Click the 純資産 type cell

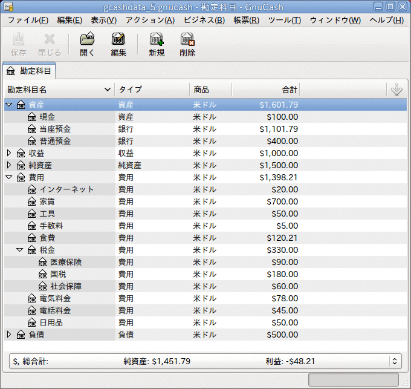pos(129,165)
